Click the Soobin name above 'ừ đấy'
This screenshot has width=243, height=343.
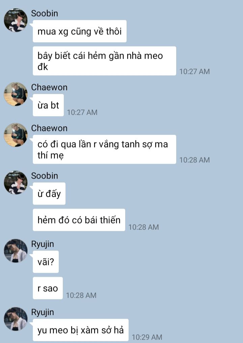[x=45, y=176]
